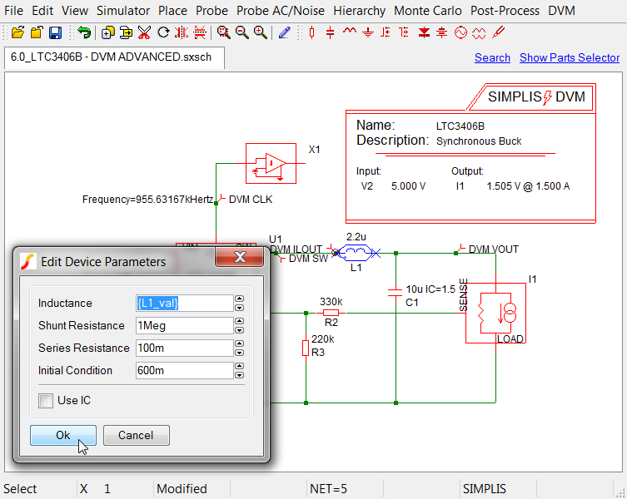Click the green Undo arrow icon
The width and height of the screenshot is (627, 499).
84,32
